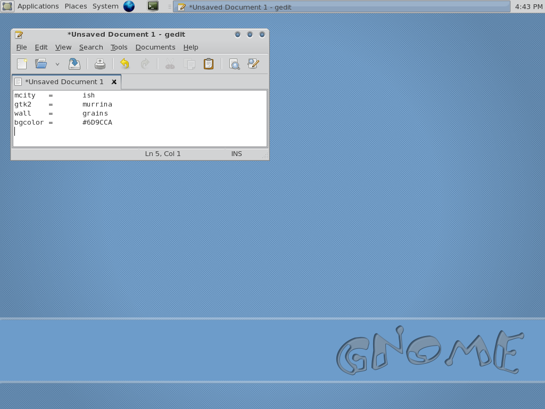Screen dimensions: 545x409
Task: Click the window resize grip in statusbar
Action: [x=265, y=156]
